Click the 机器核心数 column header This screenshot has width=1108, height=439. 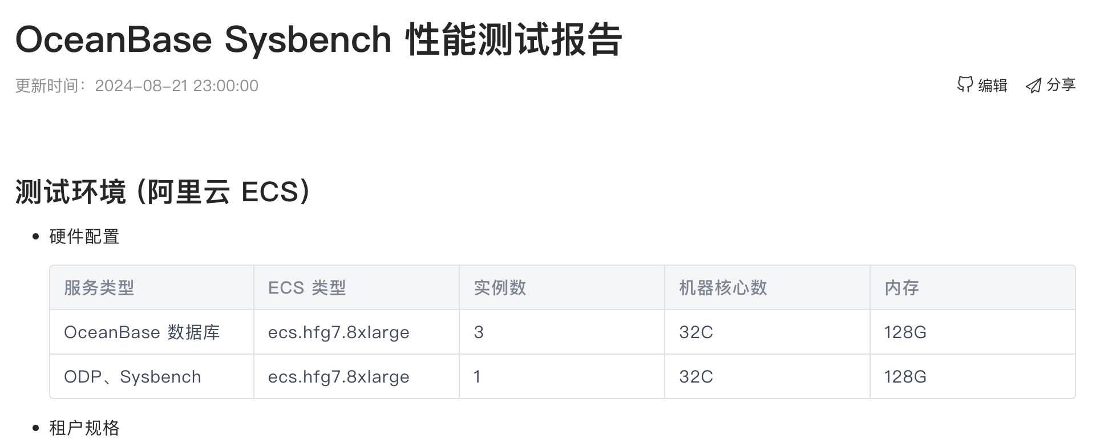pos(723,288)
